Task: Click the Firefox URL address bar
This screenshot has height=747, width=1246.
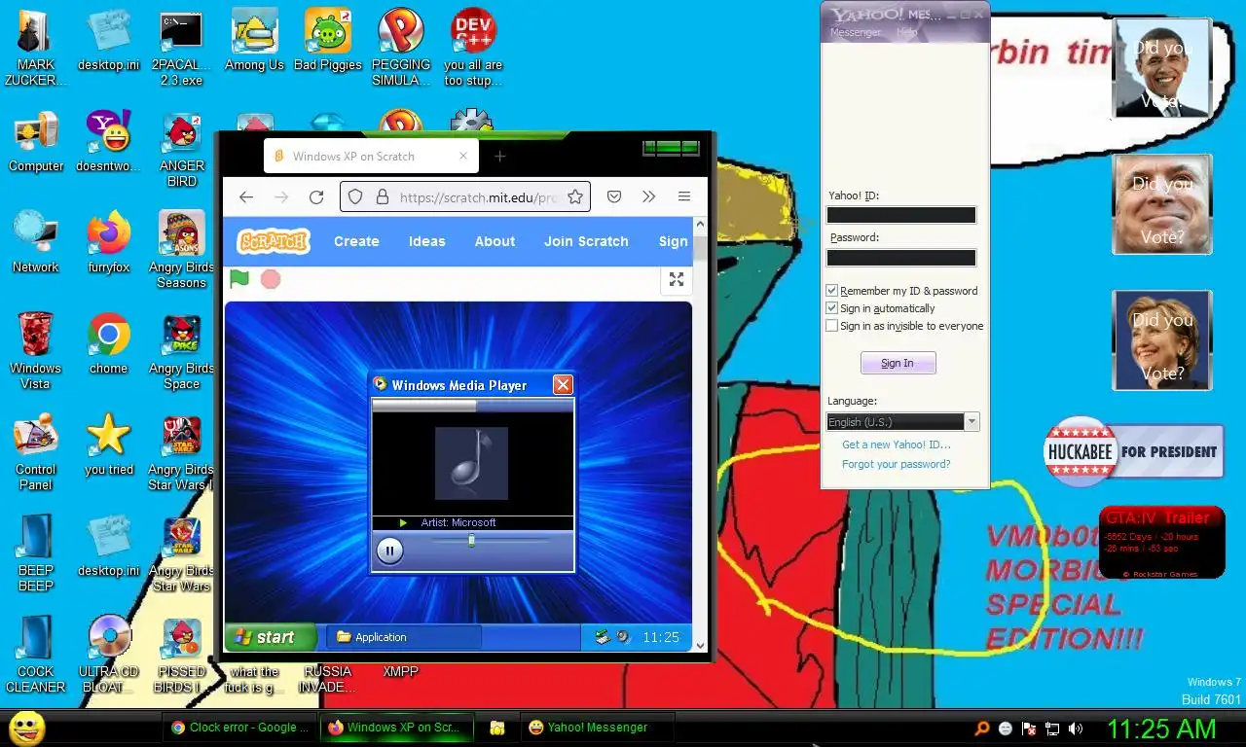Action: click(465, 197)
